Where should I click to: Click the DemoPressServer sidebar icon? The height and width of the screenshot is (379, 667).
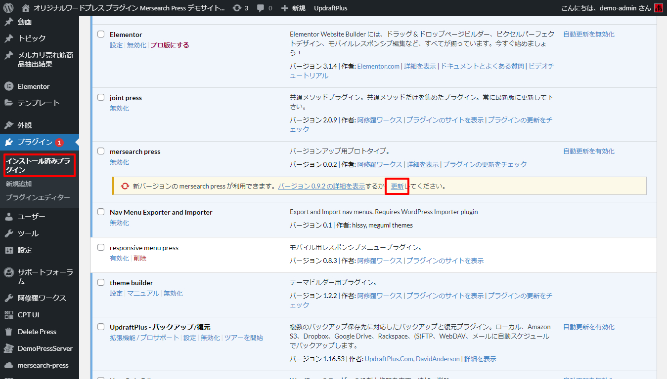(x=8, y=348)
